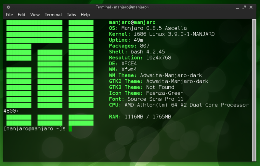Click the 'manjaro@manjaro' header text
260x166 pixels.
tap(132, 22)
